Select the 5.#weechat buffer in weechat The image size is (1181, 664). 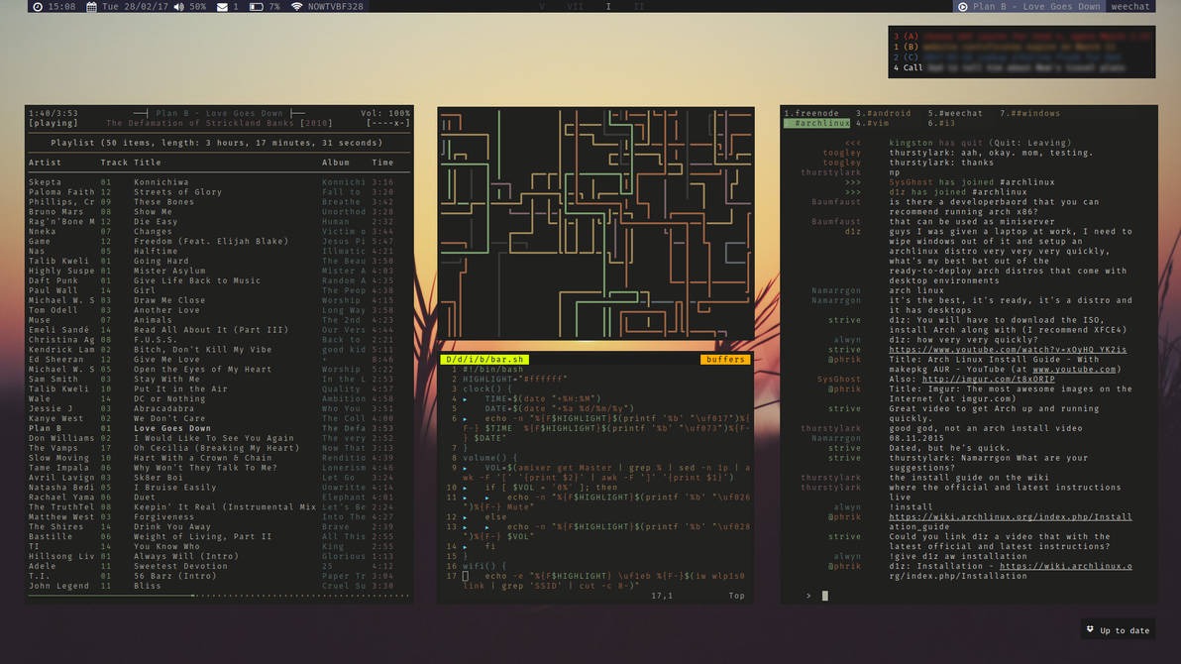[x=955, y=113]
